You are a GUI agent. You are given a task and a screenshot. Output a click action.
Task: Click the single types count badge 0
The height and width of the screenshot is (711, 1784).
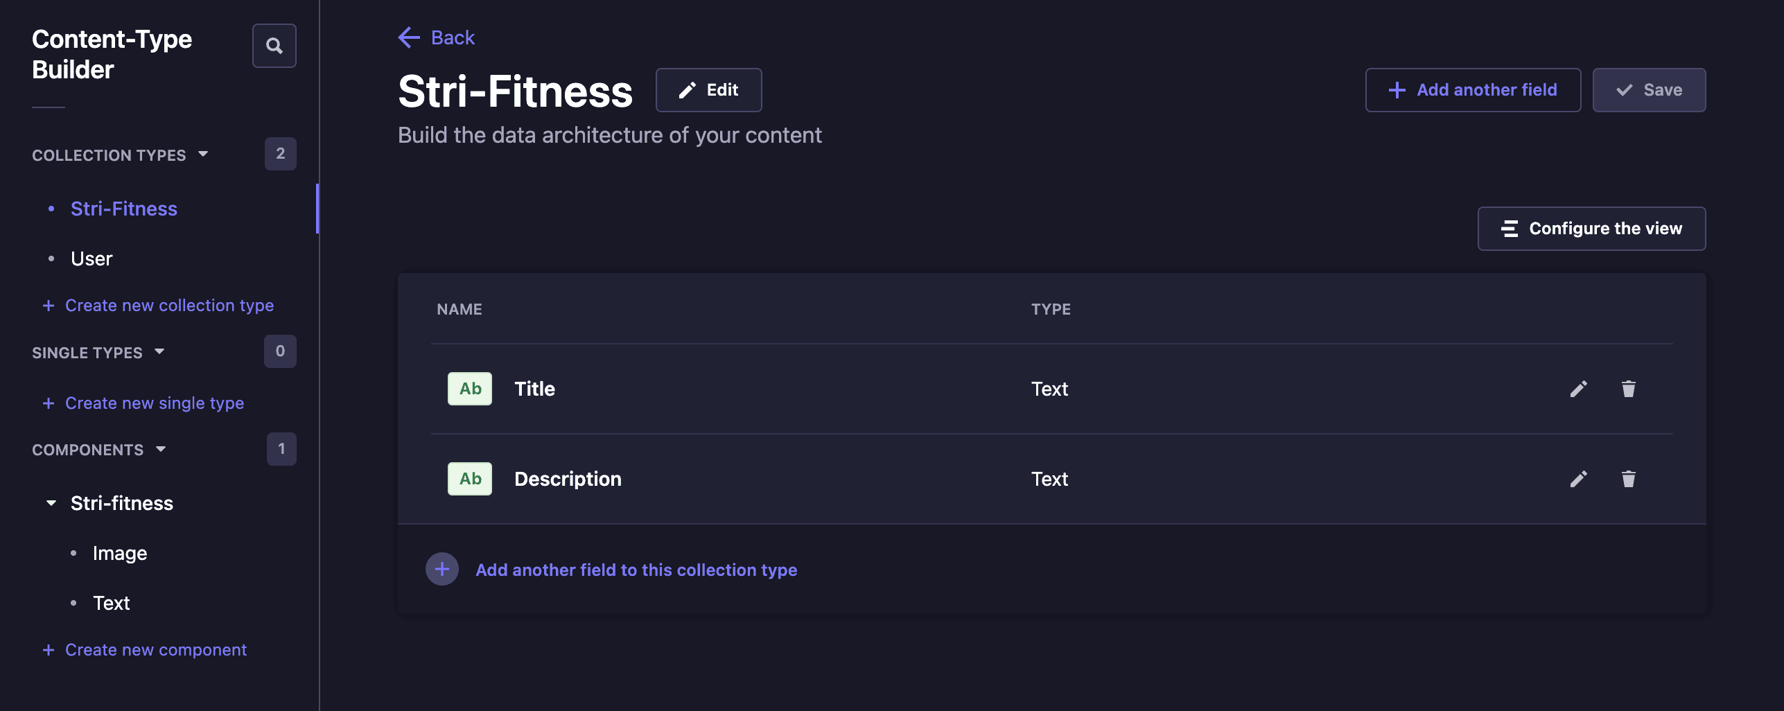pos(280,351)
